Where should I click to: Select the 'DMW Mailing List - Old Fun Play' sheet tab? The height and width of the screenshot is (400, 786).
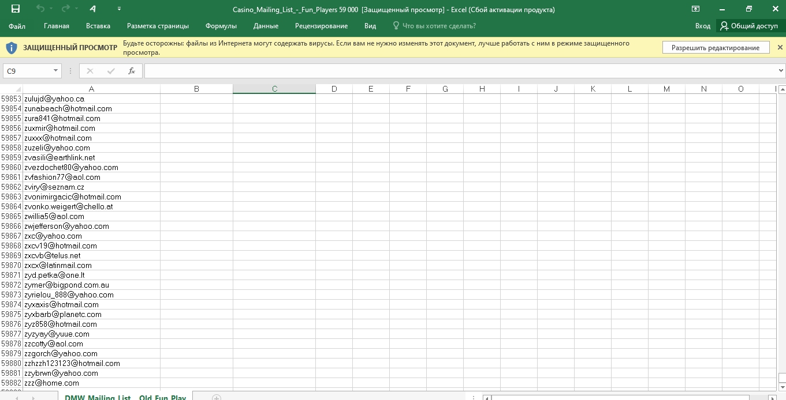[x=125, y=397]
